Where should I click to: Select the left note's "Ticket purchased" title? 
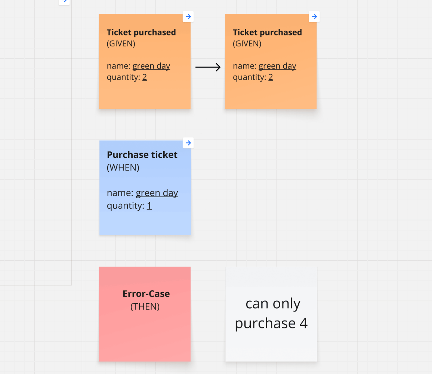(x=141, y=33)
